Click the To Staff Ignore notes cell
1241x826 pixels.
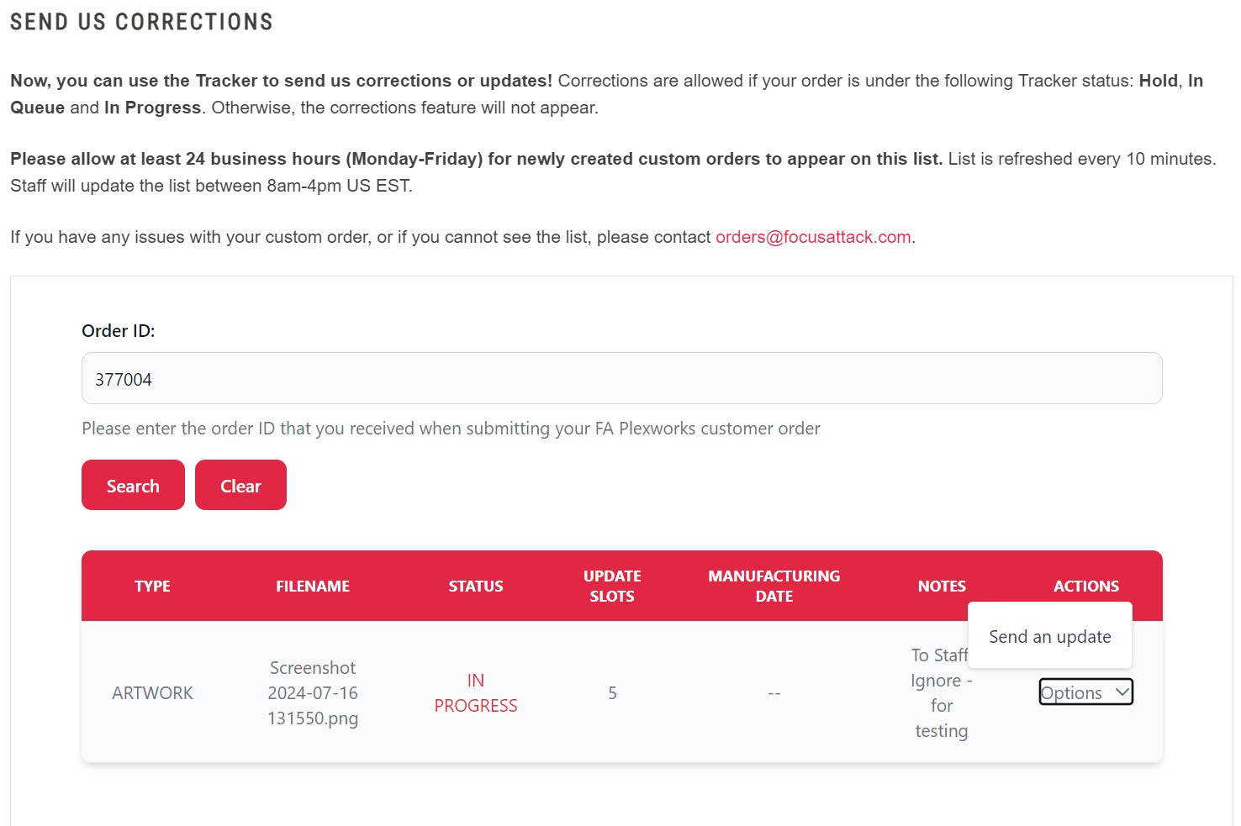(942, 692)
